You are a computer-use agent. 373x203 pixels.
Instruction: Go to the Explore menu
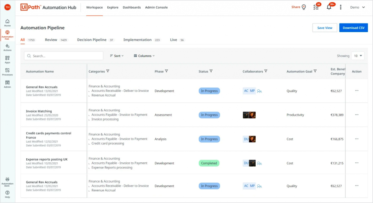click(x=113, y=7)
